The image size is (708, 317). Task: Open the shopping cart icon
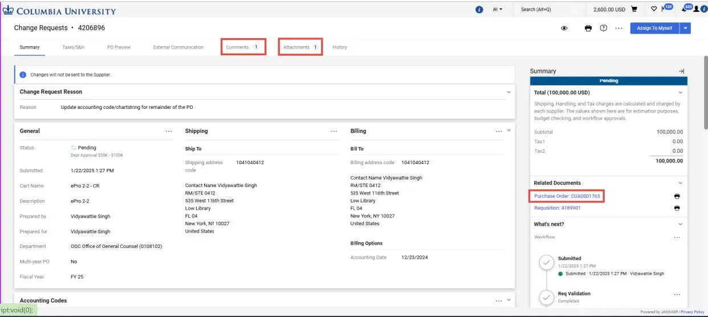[x=634, y=10]
